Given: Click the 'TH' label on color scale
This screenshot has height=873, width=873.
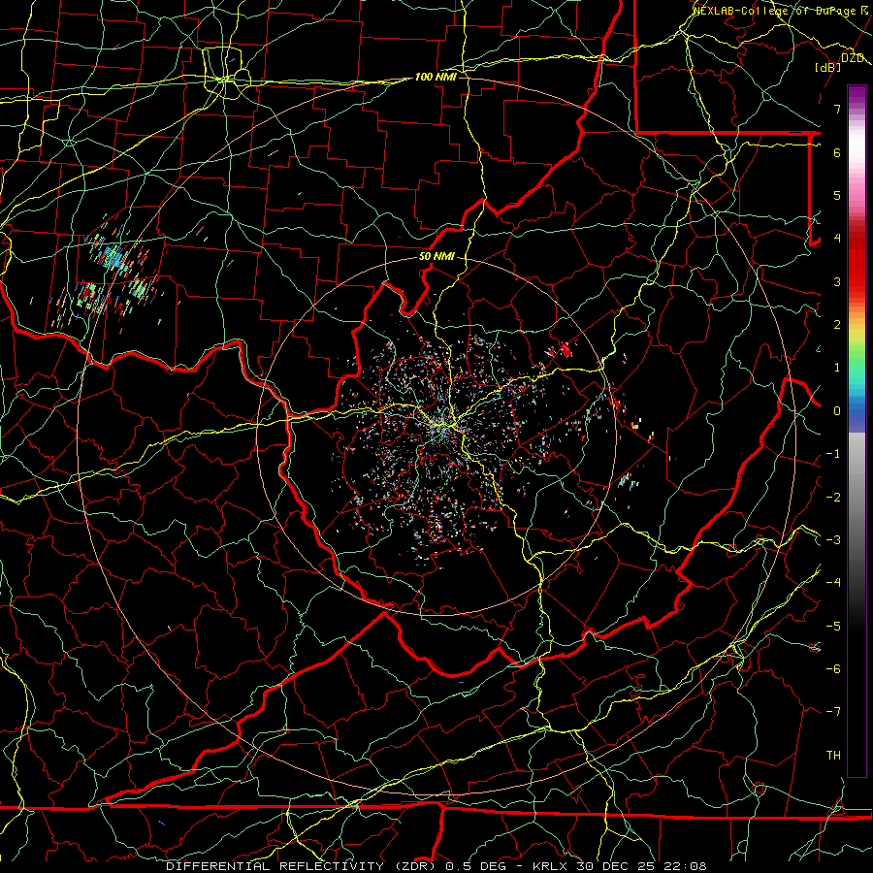Looking at the screenshot, I should (833, 756).
